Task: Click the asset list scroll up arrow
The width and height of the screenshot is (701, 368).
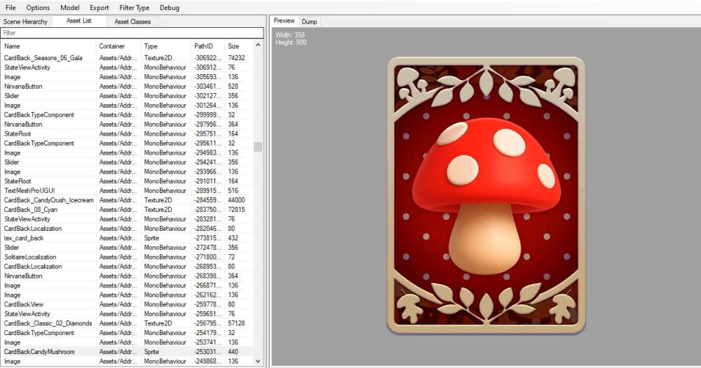Action: (258, 45)
